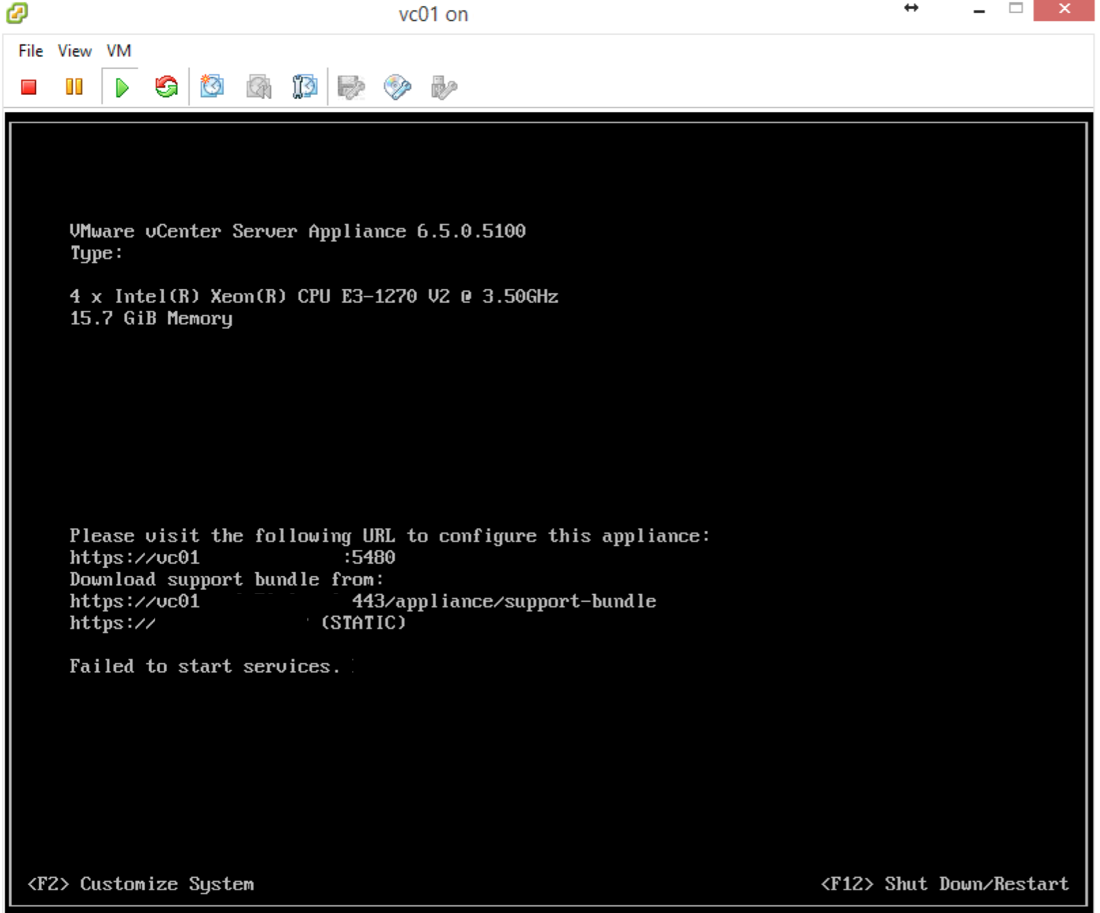Click 'Please visit the following URL' text

(390, 536)
